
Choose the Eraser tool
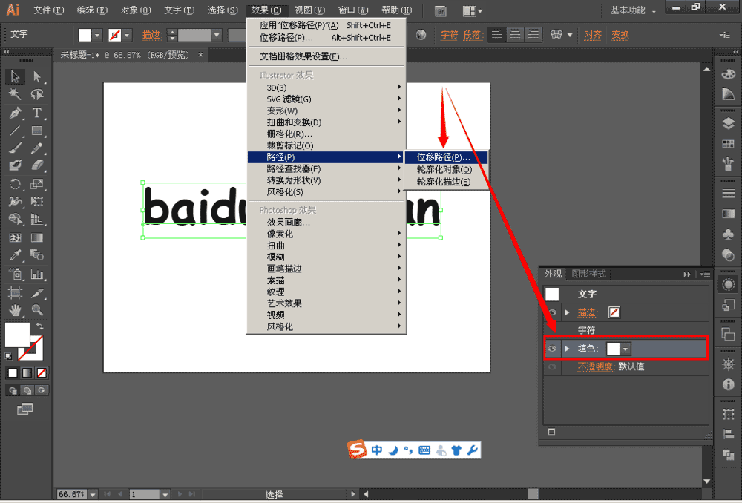37,165
